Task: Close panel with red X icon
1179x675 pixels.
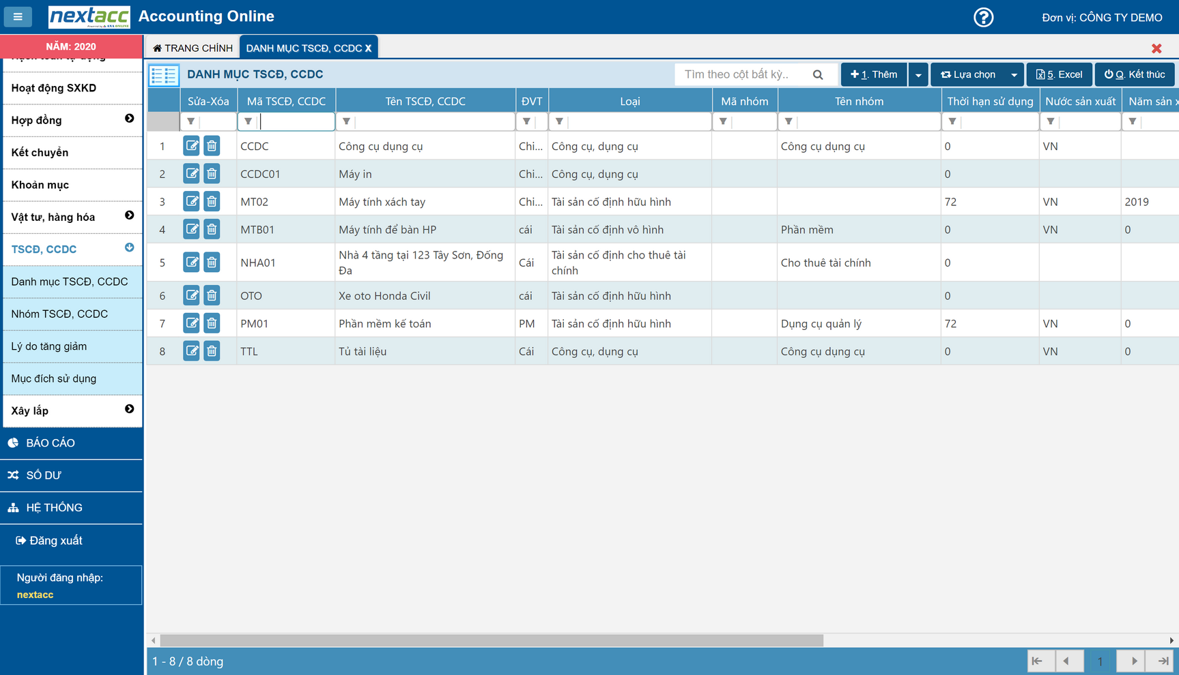Action: pyautogui.click(x=1156, y=48)
